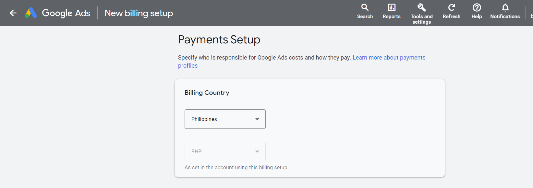Viewport: 533px width, 188px height.
Task: Open Tools and settings wrench icon
Action: pyautogui.click(x=421, y=7)
